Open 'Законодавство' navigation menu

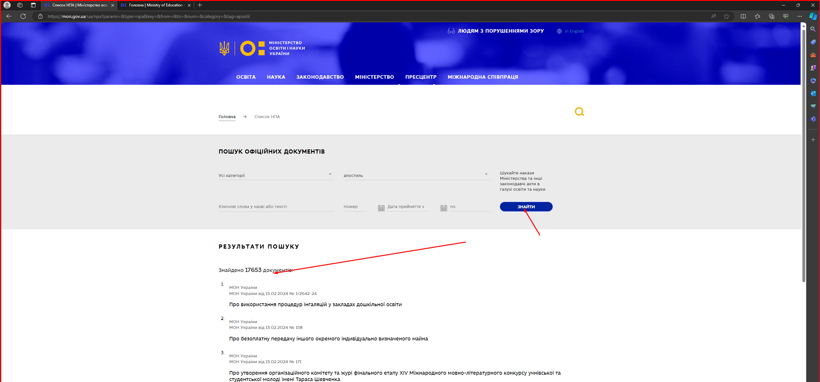pos(320,77)
